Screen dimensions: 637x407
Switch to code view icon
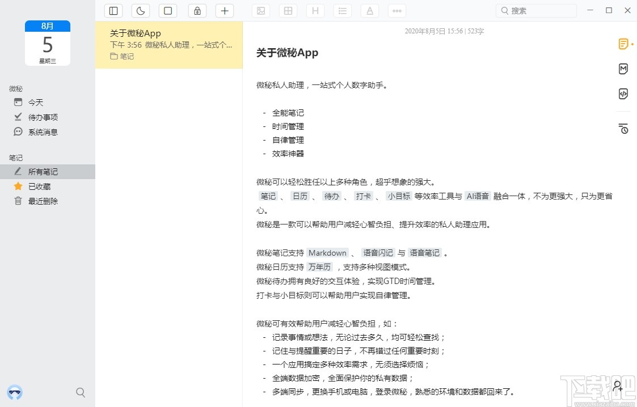[x=623, y=94]
